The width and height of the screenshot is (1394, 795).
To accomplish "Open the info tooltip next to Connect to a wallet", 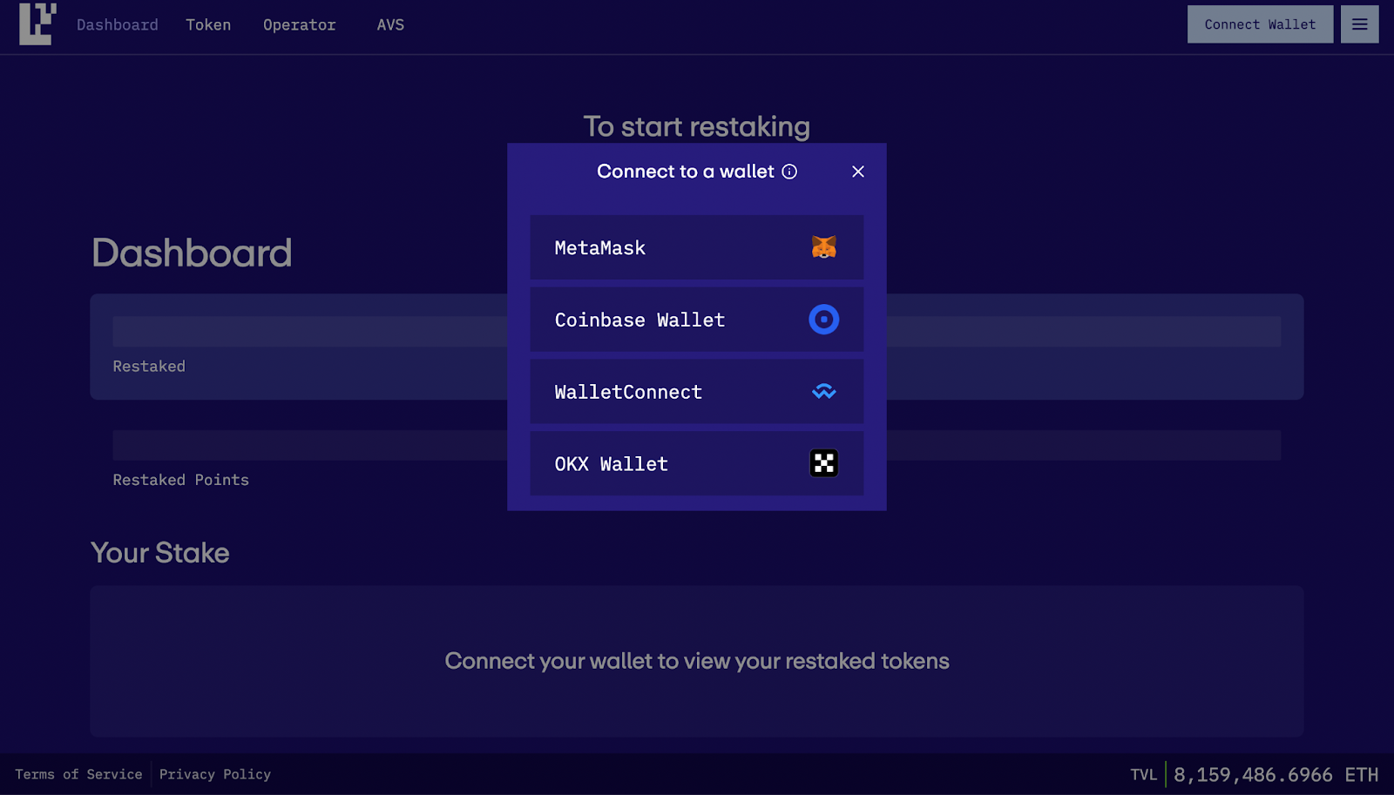I will pos(789,172).
